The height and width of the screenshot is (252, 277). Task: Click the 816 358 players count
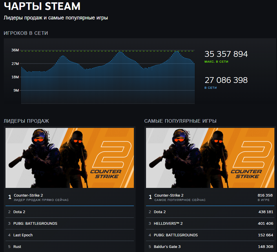tap(265, 195)
